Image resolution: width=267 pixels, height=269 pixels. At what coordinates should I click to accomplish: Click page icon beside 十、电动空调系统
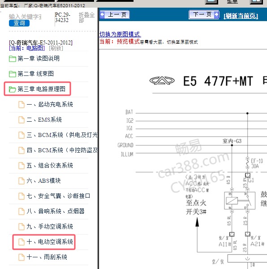[22, 242]
